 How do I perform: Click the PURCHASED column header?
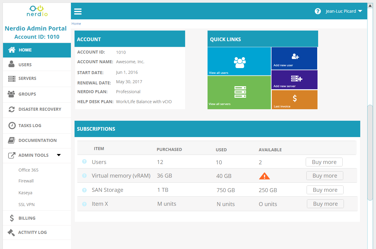coord(169,149)
